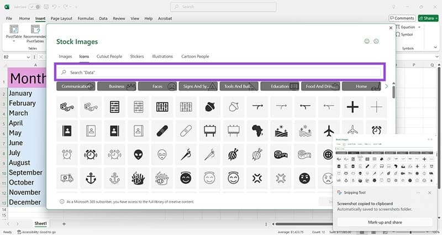Select the Africa continent icon
The width and height of the screenshot is (442, 235).
tap(257, 131)
